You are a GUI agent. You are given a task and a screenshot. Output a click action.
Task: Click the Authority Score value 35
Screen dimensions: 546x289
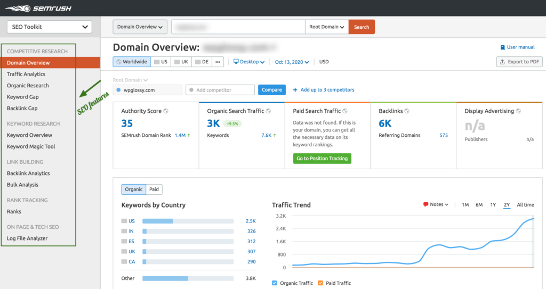tap(127, 123)
